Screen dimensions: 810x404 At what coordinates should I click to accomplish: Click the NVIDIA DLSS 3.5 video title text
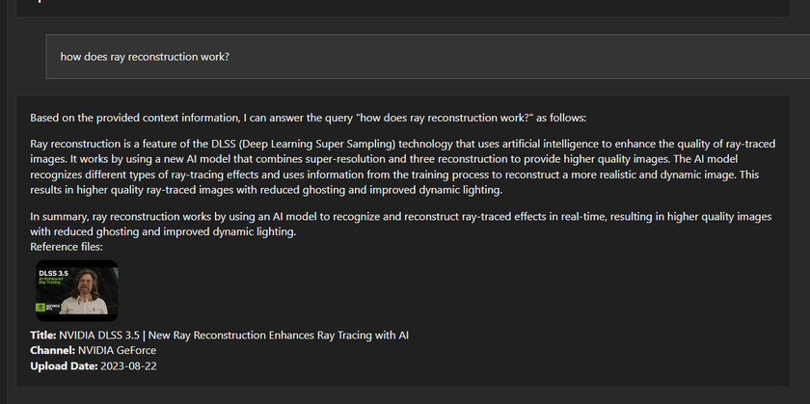[x=241, y=335]
